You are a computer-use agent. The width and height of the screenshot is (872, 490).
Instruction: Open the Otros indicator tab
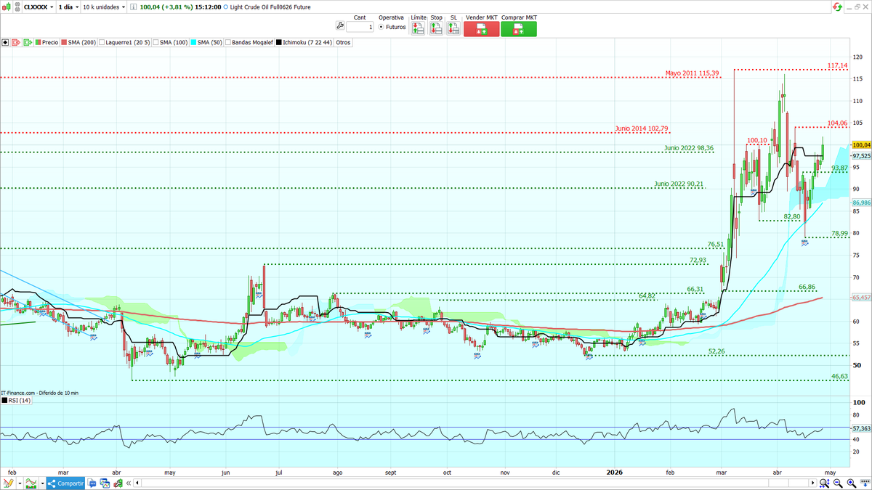click(343, 42)
